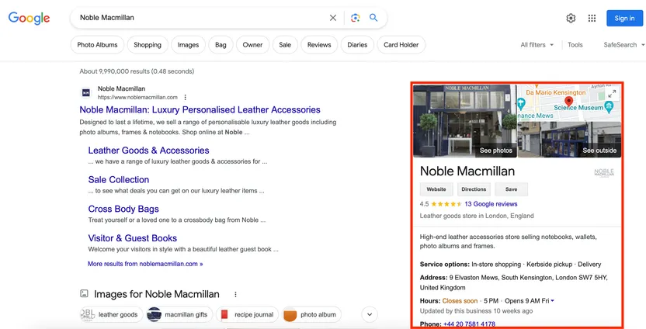
Task: Open the Google apps grid
Action: point(592,18)
